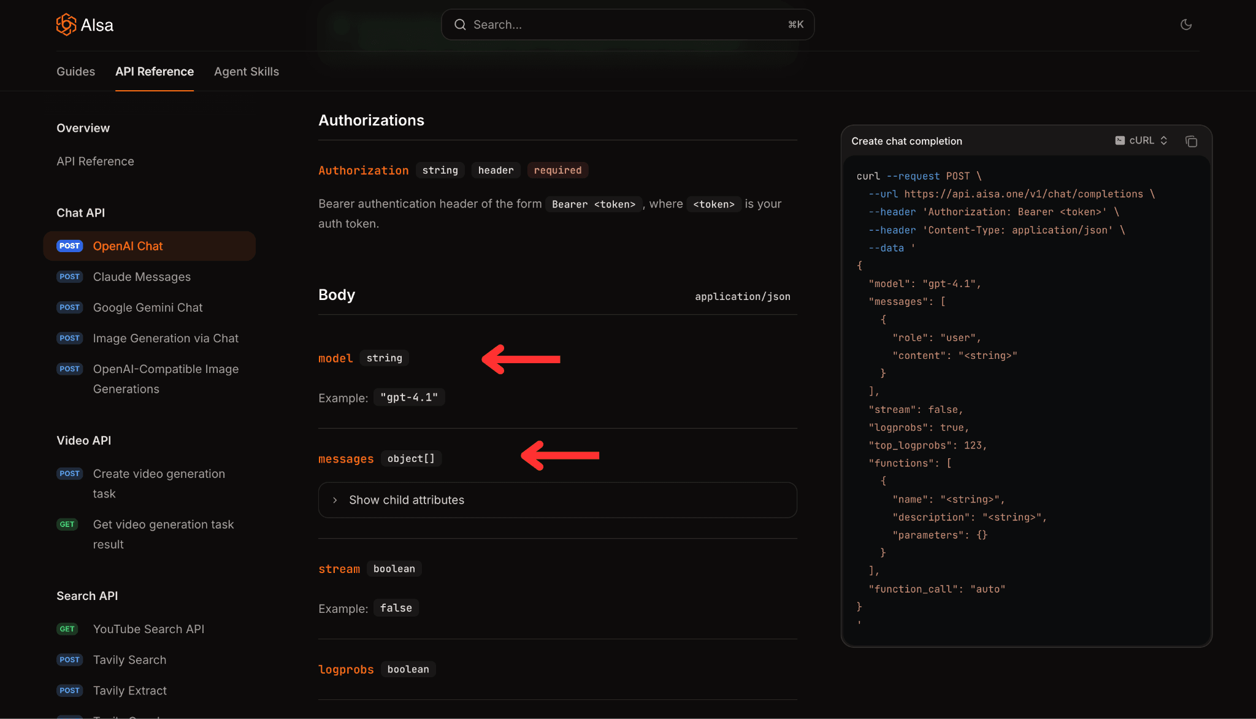
Task: Click the Overview section header
Action: click(x=83, y=128)
